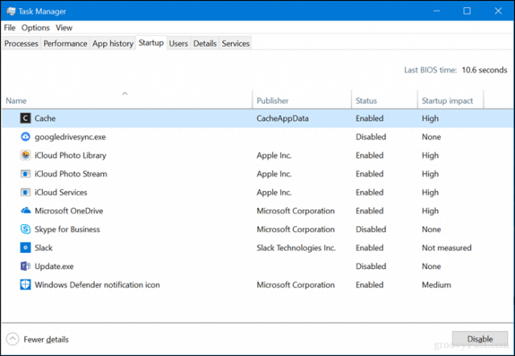The width and height of the screenshot is (515, 356).
Task: Switch to the Details tab
Action: click(204, 43)
